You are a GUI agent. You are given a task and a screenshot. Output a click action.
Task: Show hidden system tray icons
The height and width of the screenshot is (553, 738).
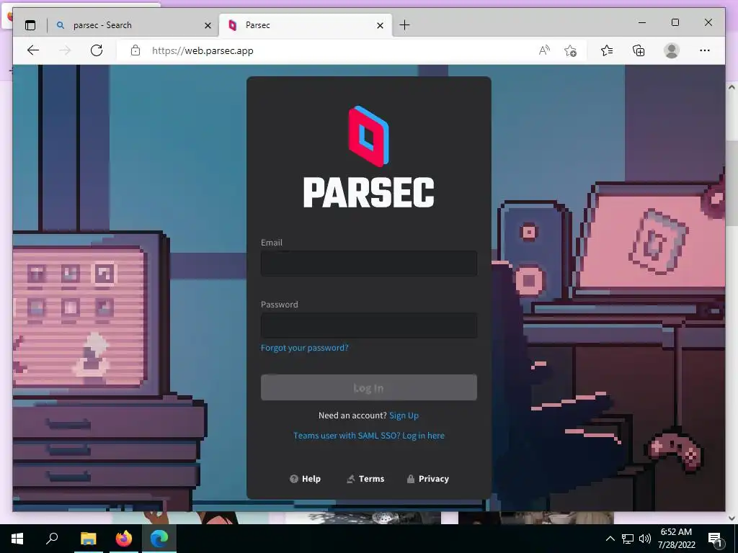[x=610, y=539]
